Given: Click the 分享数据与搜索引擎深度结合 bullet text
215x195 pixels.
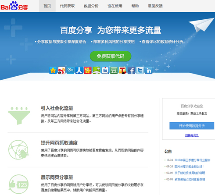Looking at the screenshot, I should (61, 42).
